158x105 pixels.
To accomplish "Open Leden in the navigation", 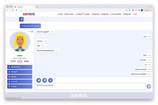I will 87,14.
